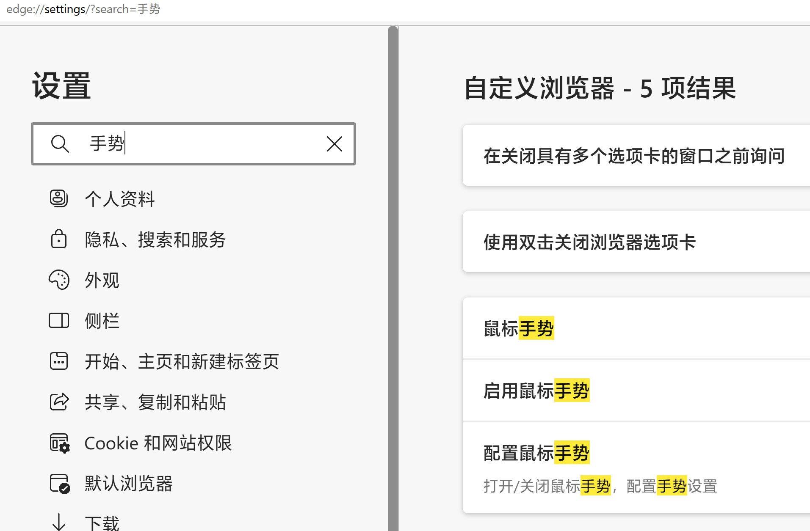This screenshot has width=810, height=531.
Task: Click the download arrow icon
Action: click(59, 522)
